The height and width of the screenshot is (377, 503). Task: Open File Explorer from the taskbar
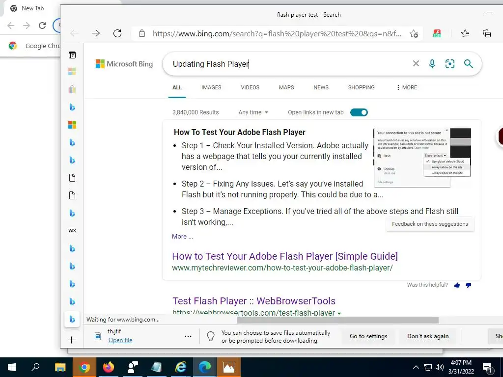pyautogui.click(x=60, y=367)
